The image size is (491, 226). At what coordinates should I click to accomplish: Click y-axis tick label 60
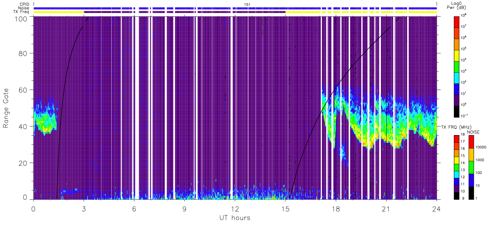[x=23, y=90]
